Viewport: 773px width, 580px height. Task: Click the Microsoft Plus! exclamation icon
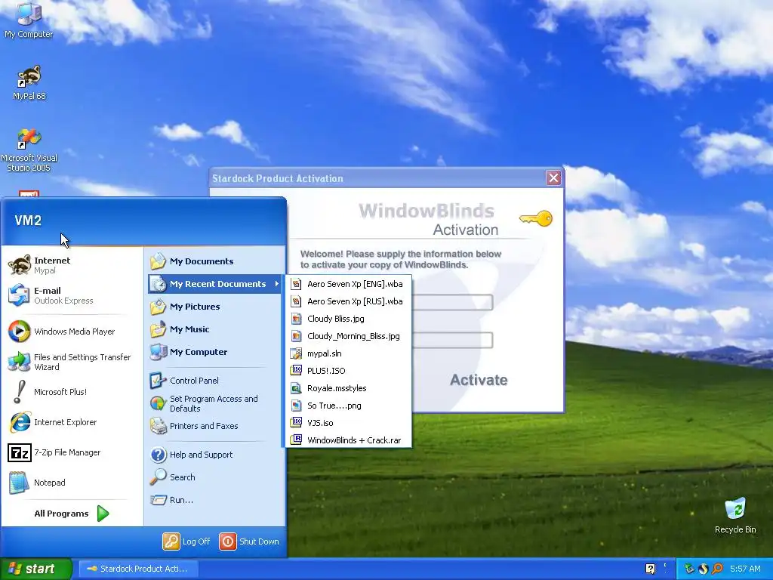click(x=19, y=392)
